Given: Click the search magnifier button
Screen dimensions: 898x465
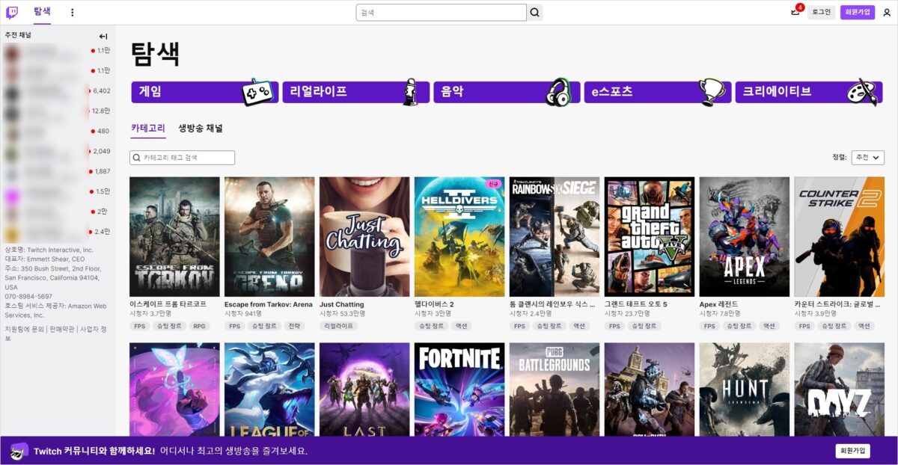Looking at the screenshot, I should (x=534, y=13).
